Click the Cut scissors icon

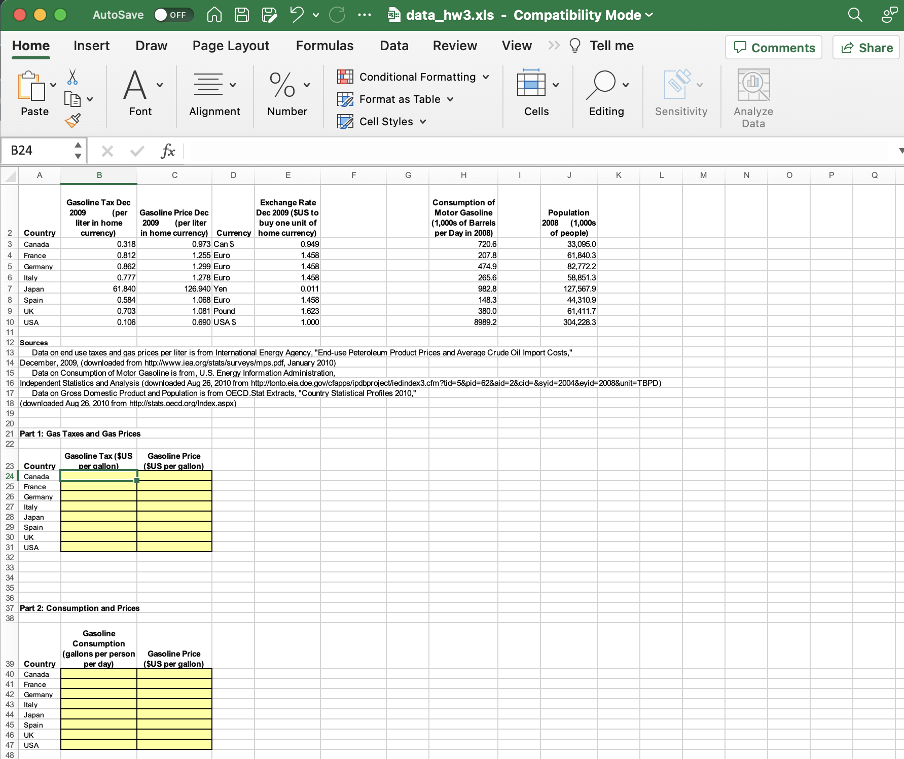click(73, 77)
